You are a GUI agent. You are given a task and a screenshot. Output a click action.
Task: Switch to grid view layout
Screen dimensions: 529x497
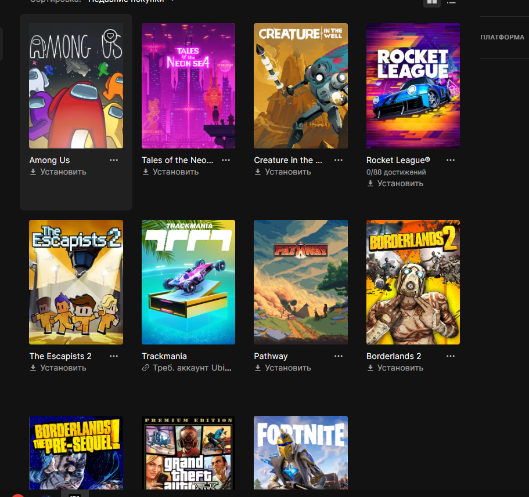click(432, 2)
